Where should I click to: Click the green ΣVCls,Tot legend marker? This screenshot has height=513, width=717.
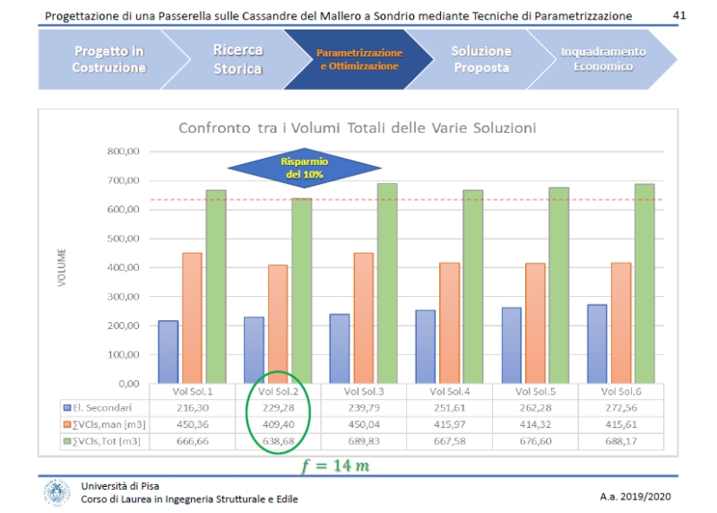66,441
